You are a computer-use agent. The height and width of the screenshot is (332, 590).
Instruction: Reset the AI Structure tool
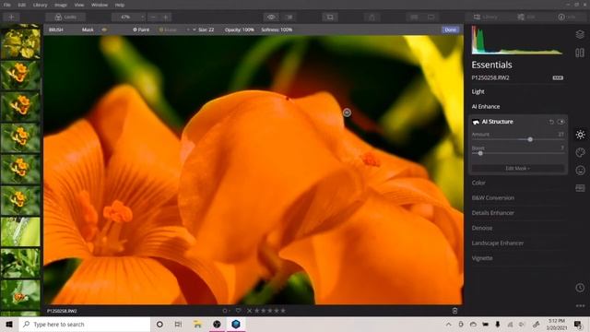pos(551,122)
